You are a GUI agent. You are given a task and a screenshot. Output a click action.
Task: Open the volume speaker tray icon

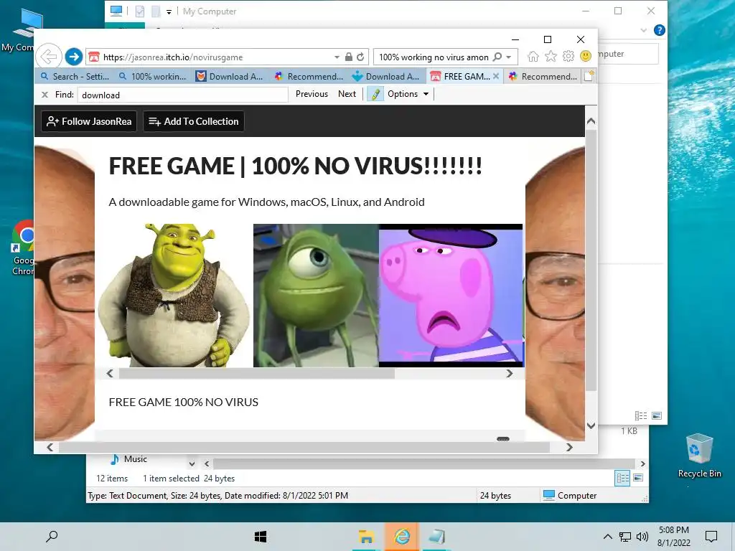pyautogui.click(x=642, y=537)
